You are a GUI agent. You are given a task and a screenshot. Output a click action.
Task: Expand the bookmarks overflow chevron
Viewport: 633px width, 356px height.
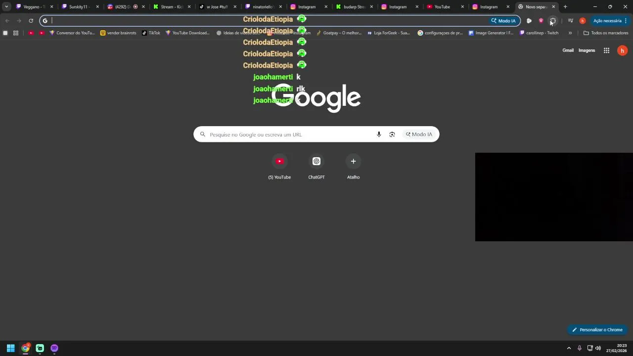click(x=570, y=33)
